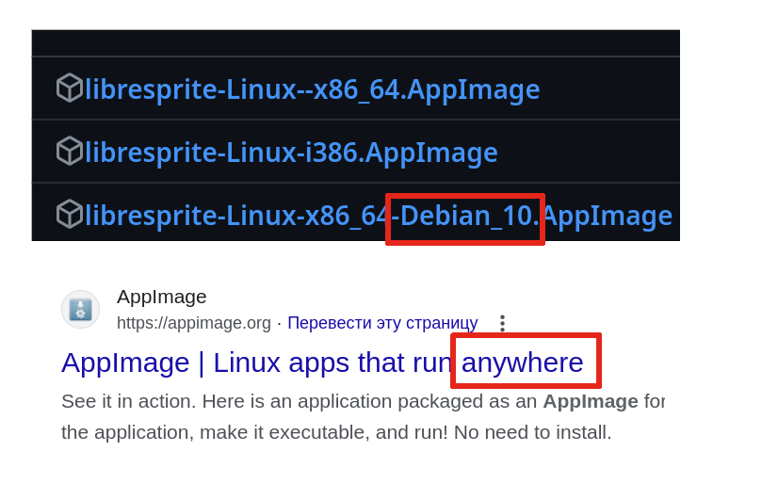Open the three-dot options menu of AppImage result
Screen dimensions: 762x500
502,323
